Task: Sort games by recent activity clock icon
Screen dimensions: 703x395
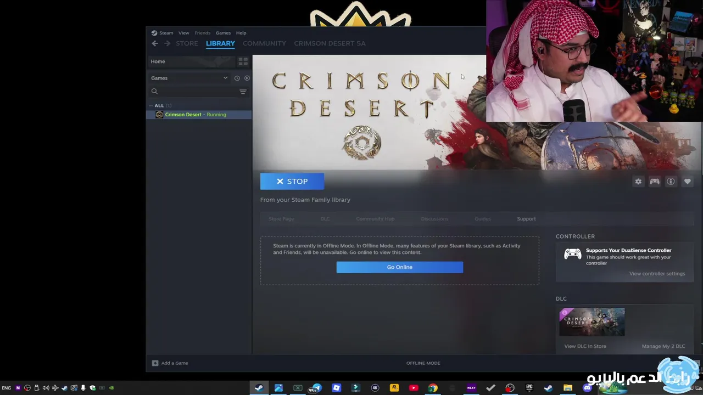Action: tap(237, 78)
